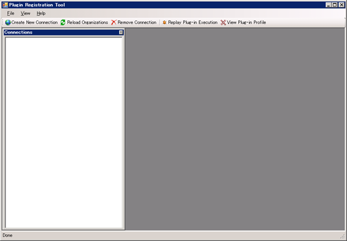Open the Help menu
This screenshot has width=347, height=241.
point(41,13)
